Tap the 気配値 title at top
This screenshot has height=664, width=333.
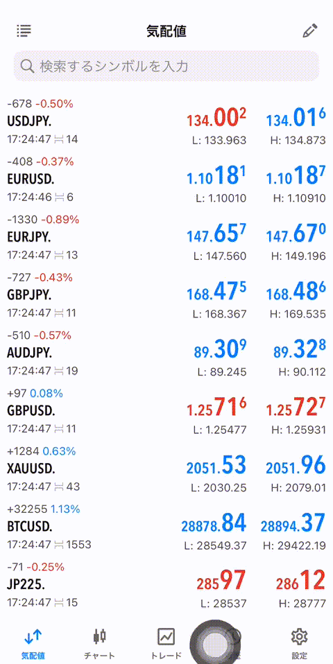point(166,31)
